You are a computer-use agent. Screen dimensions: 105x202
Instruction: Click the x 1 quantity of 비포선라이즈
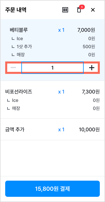[x=61, y=92]
